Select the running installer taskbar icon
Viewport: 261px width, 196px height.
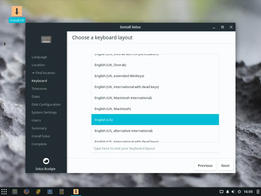coord(76,192)
